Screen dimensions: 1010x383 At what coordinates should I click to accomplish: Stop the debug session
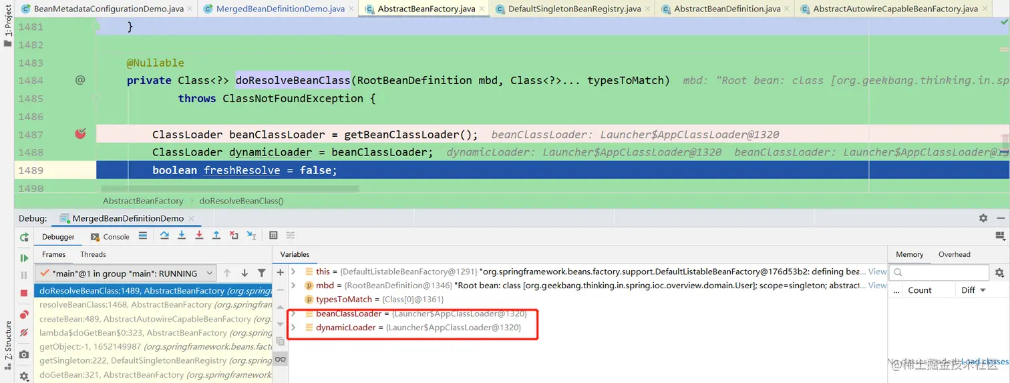coord(24,293)
